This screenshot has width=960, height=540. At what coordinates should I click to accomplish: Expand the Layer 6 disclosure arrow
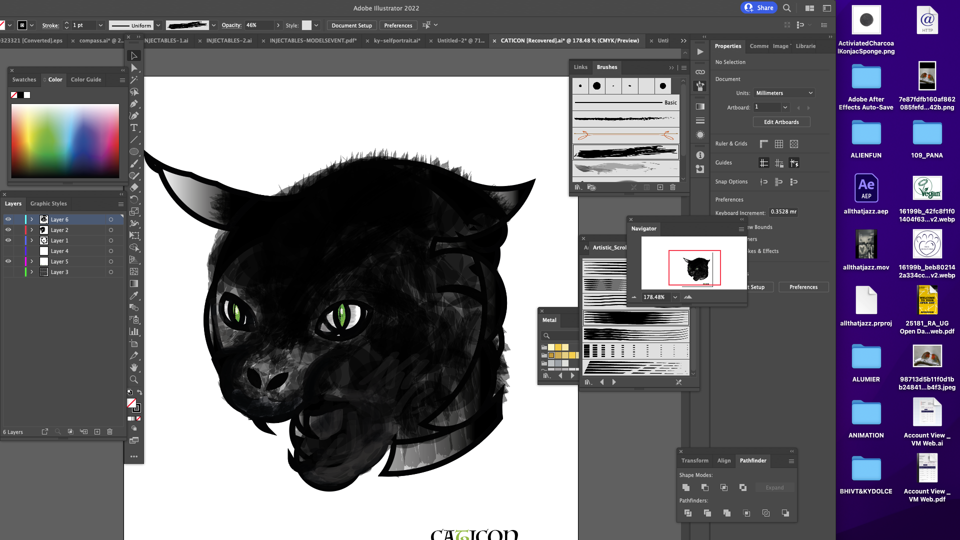tap(32, 219)
